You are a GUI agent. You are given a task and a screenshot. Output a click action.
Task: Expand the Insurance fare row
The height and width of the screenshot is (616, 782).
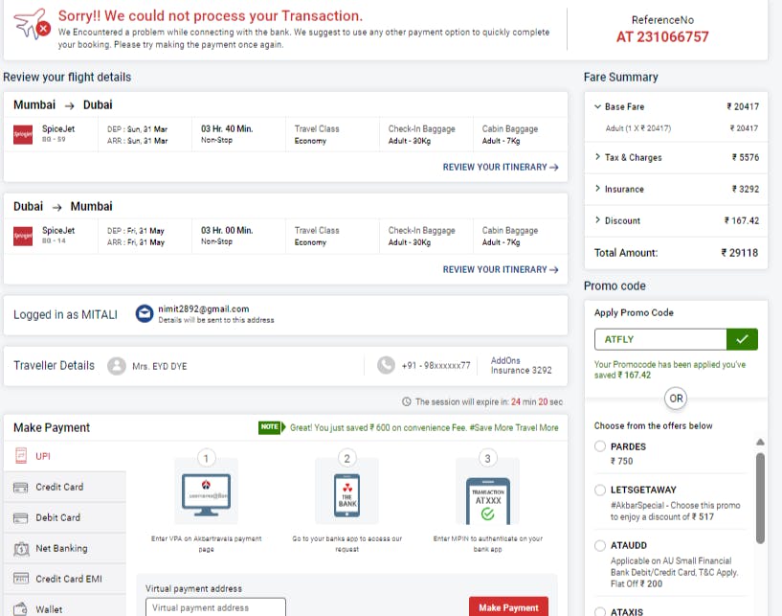point(597,189)
